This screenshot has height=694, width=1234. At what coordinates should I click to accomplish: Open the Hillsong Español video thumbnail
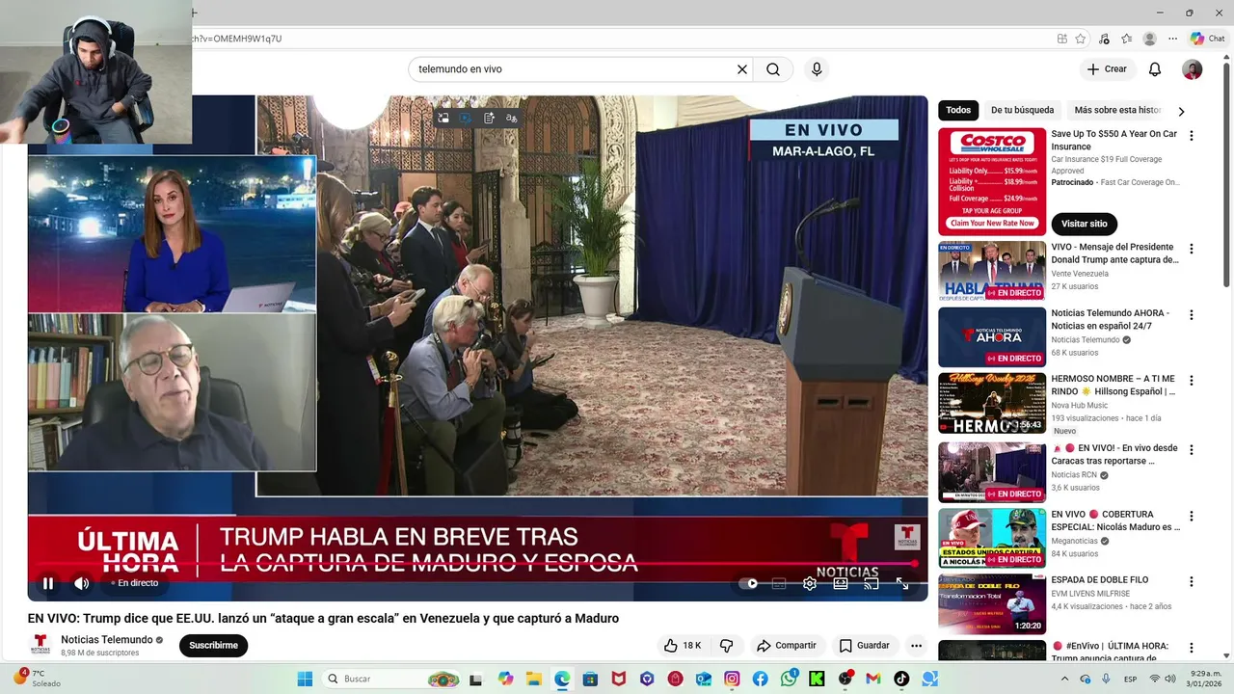[x=992, y=403]
